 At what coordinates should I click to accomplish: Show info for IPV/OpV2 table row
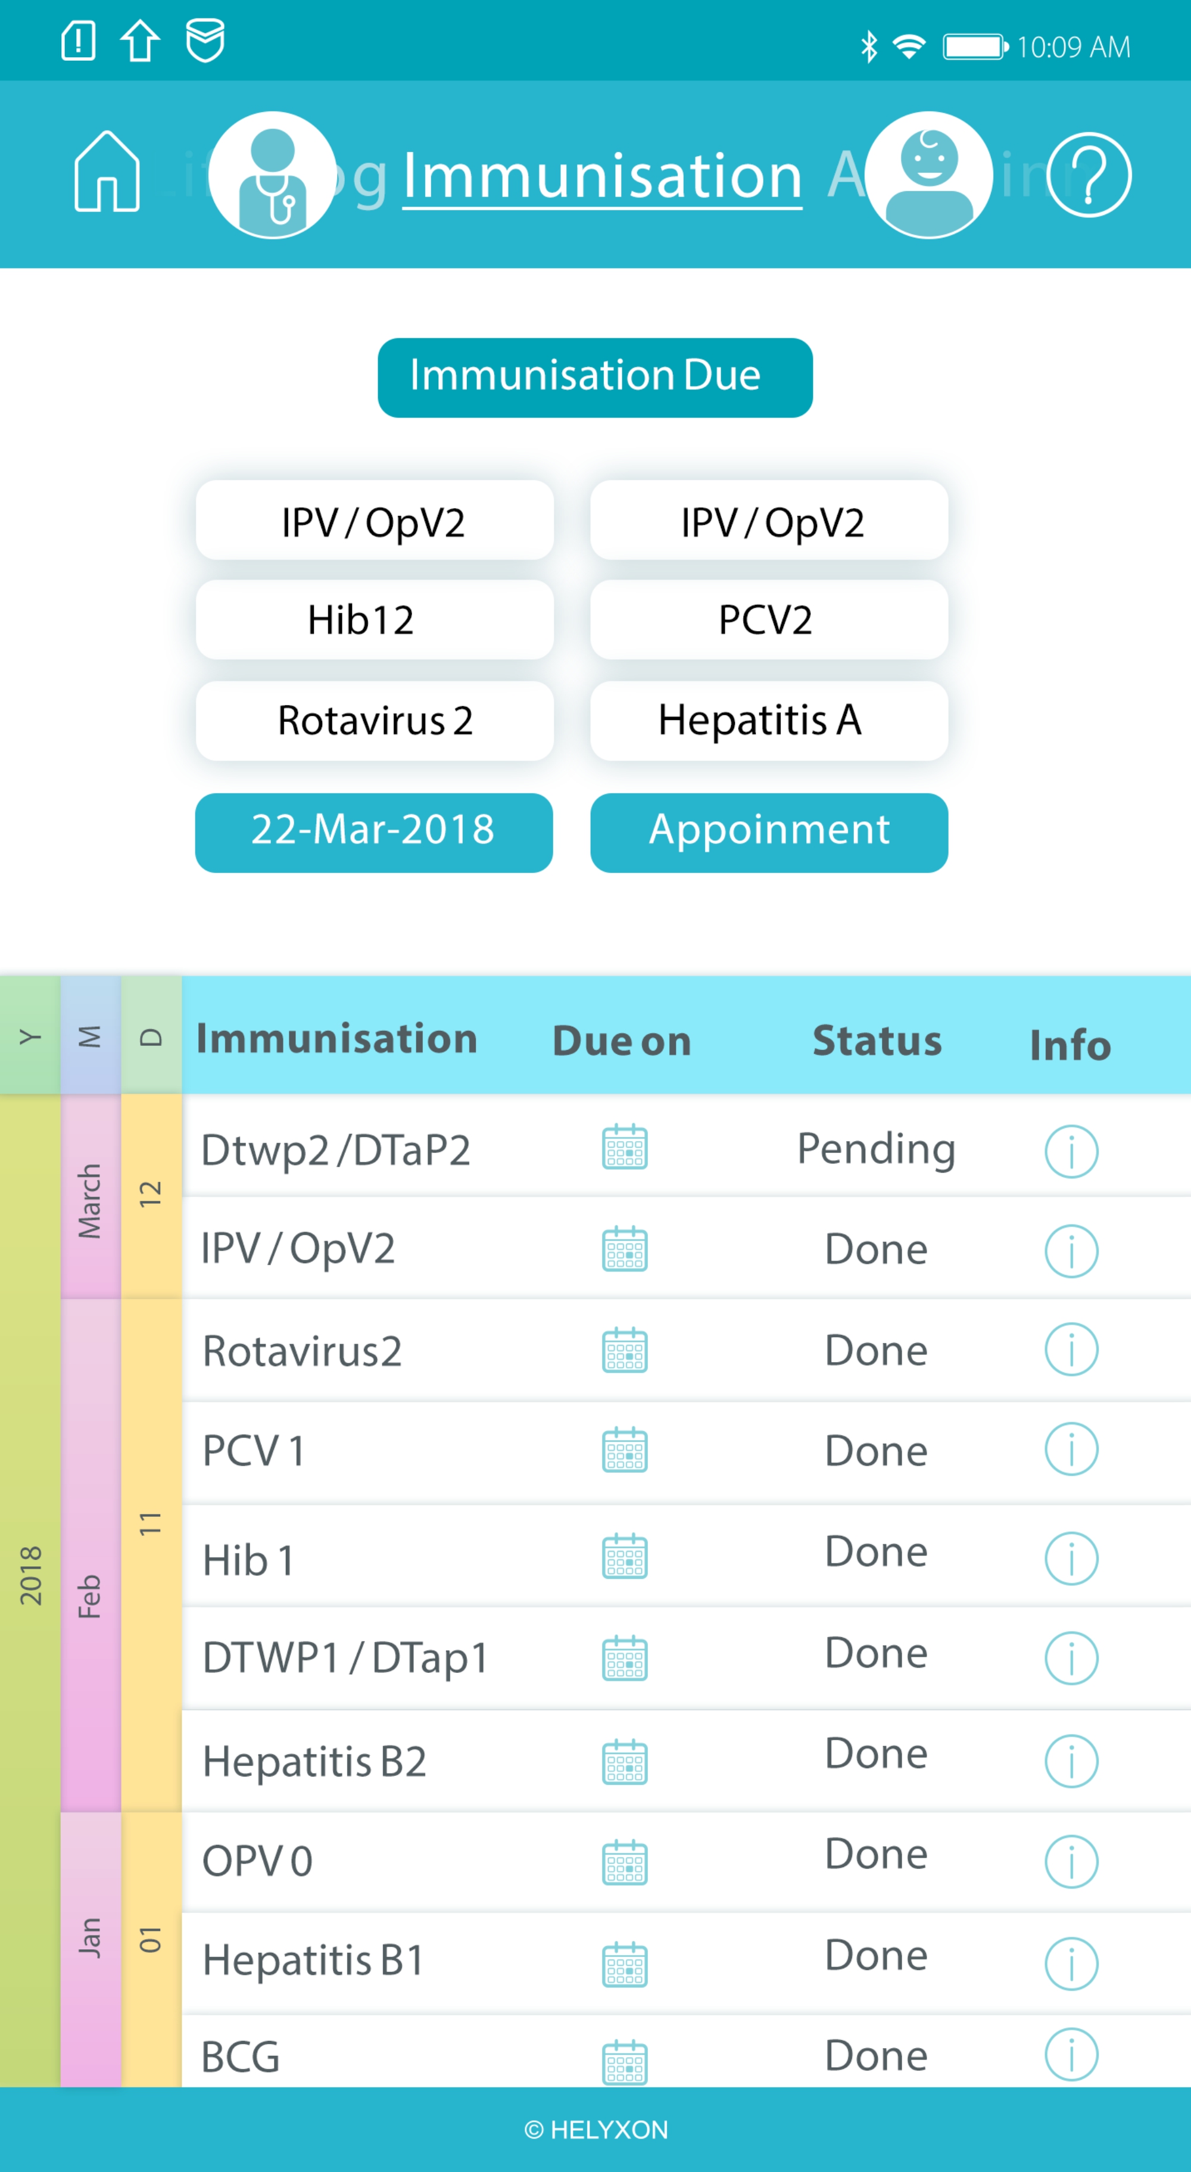1071,1251
